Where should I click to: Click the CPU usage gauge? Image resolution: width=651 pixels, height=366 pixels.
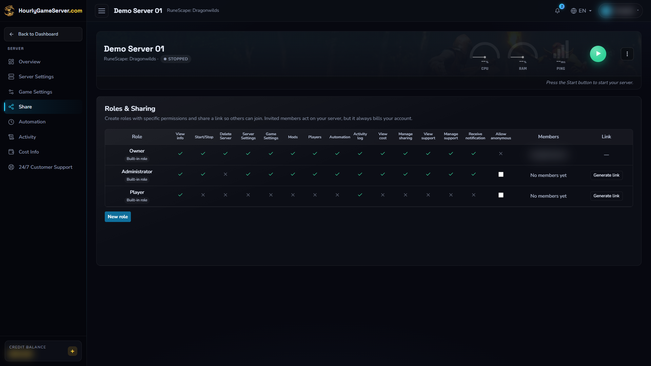tap(485, 56)
